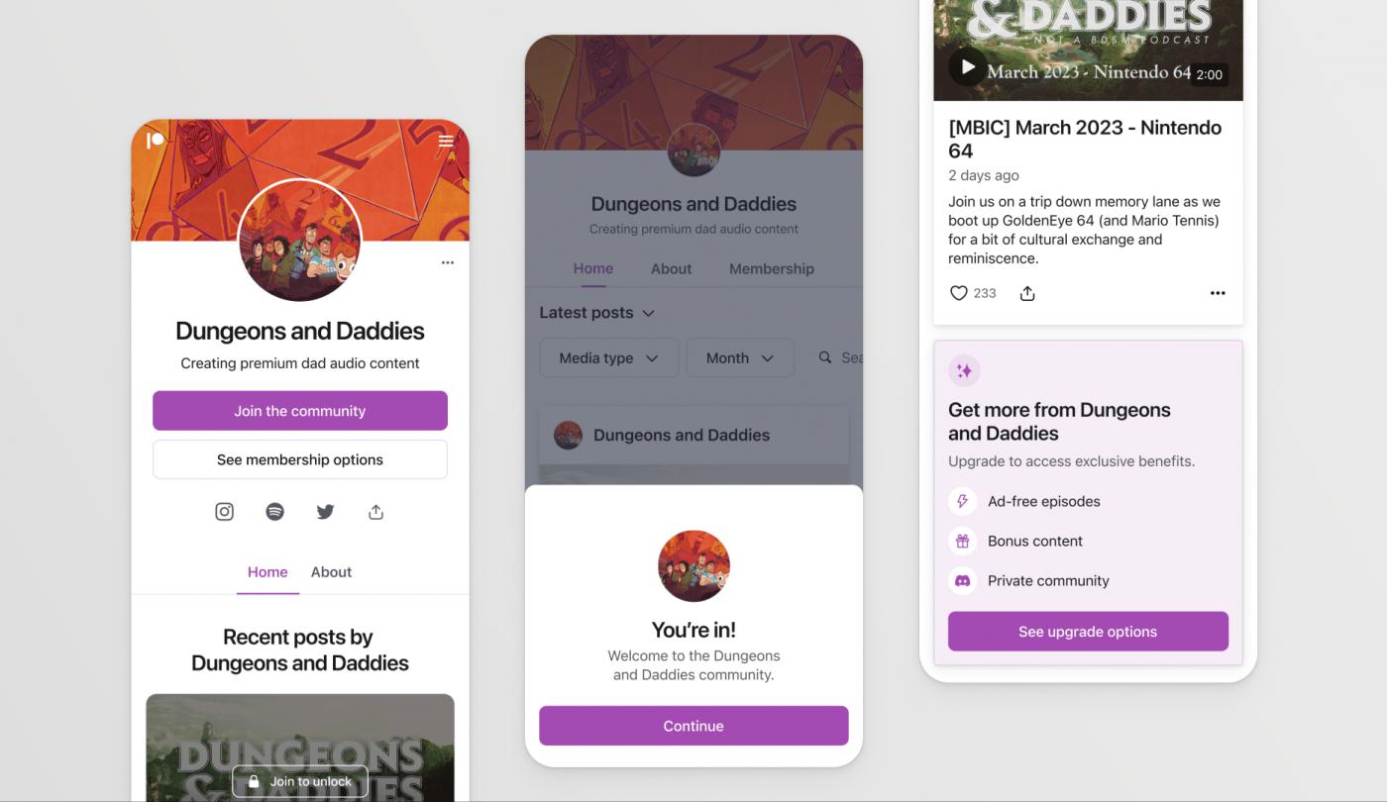
Task: Expand Latest posts sort dropdown
Action: 597,313
